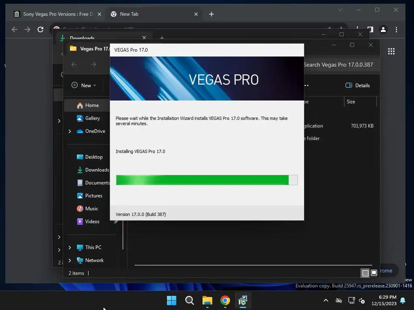
Task: Close the Sony Vegas Pro Versions tab
Action: (99, 14)
